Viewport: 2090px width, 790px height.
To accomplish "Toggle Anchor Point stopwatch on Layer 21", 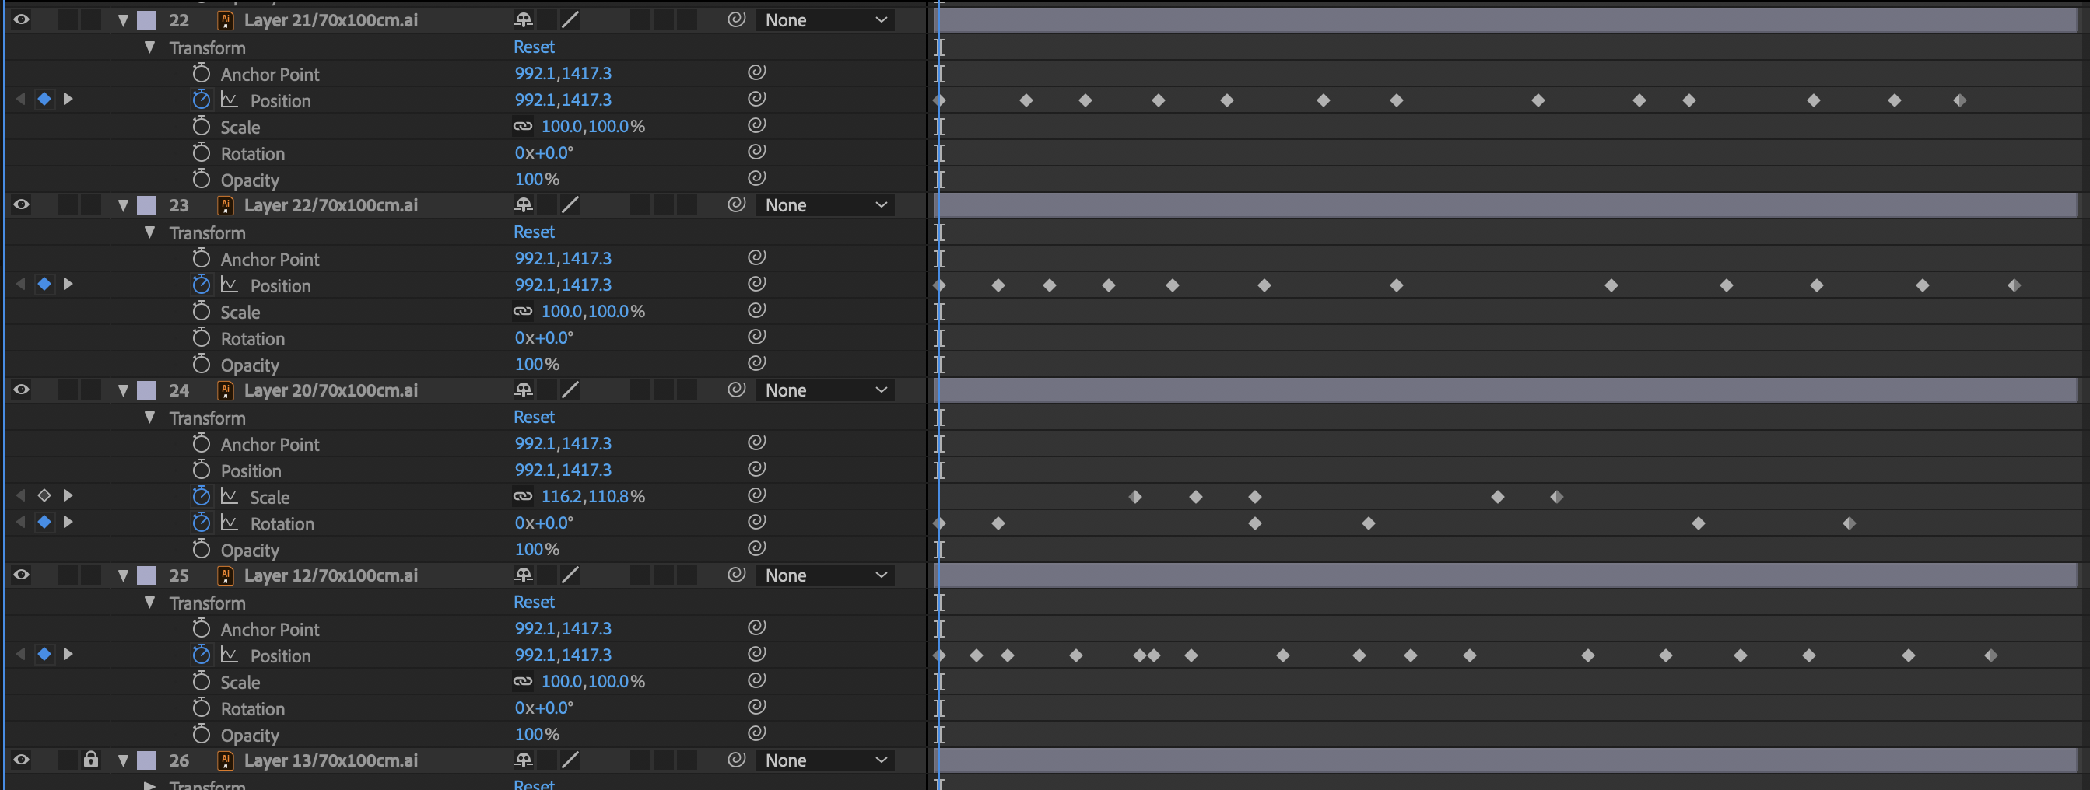I will click(202, 73).
